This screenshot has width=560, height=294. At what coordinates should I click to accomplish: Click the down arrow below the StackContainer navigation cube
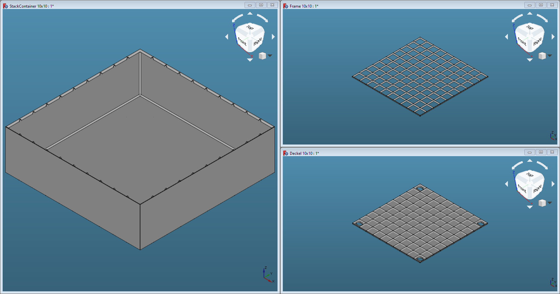(250, 60)
